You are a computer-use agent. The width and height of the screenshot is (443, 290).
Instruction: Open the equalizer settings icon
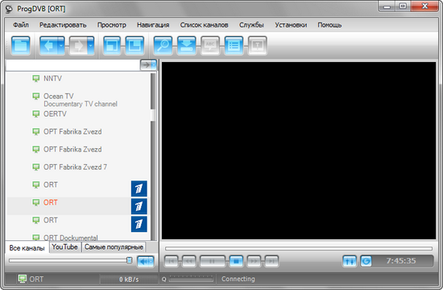(x=350, y=261)
